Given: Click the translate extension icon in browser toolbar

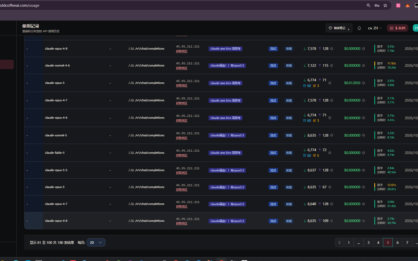Looking at the screenshot, I should coord(398,5).
